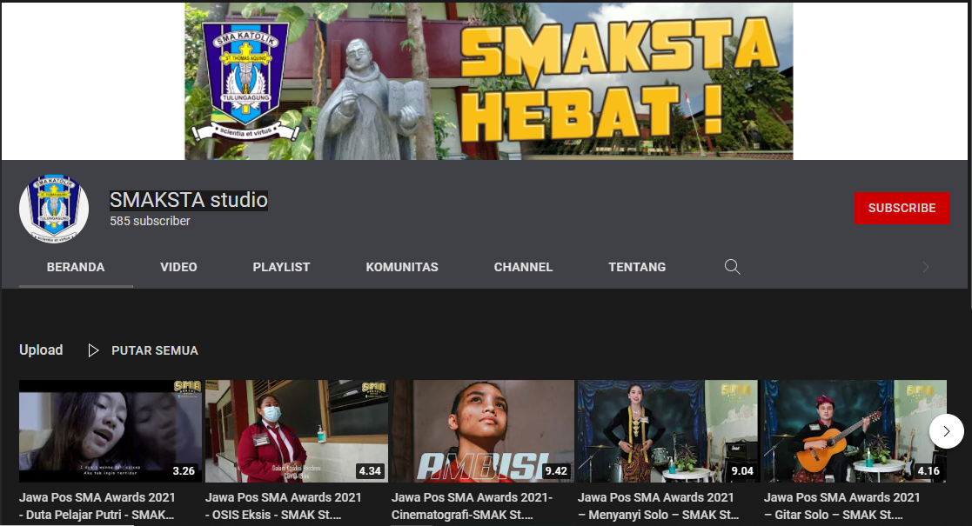Click the tab bar right scroll chevron
This screenshot has width=972, height=526.
[926, 267]
